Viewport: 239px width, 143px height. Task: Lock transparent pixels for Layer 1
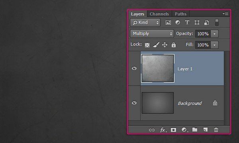147,45
